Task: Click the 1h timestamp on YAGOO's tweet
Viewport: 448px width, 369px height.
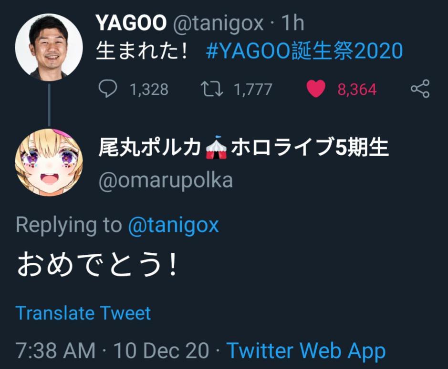Action: [293, 23]
